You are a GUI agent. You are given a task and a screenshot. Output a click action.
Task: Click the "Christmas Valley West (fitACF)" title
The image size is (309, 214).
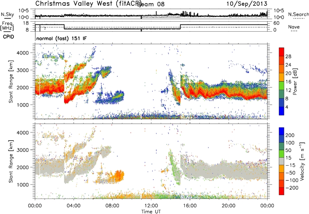pyautogui.click(x=88, y=3)
